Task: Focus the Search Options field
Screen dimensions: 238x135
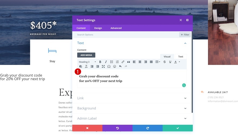Action: tap(126, 34)
